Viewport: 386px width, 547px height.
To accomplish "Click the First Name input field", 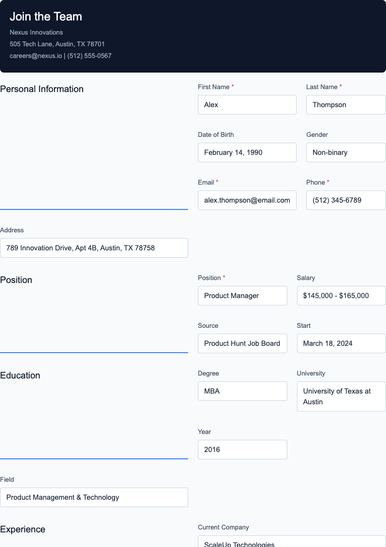I will pos(247,105).
